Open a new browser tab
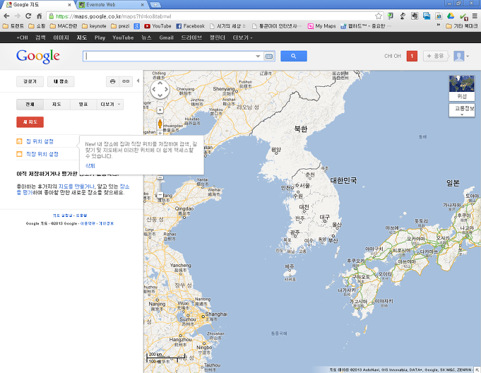Image resolution: width=481 pixels, height=373 pixels. click(x=155, y=5)
